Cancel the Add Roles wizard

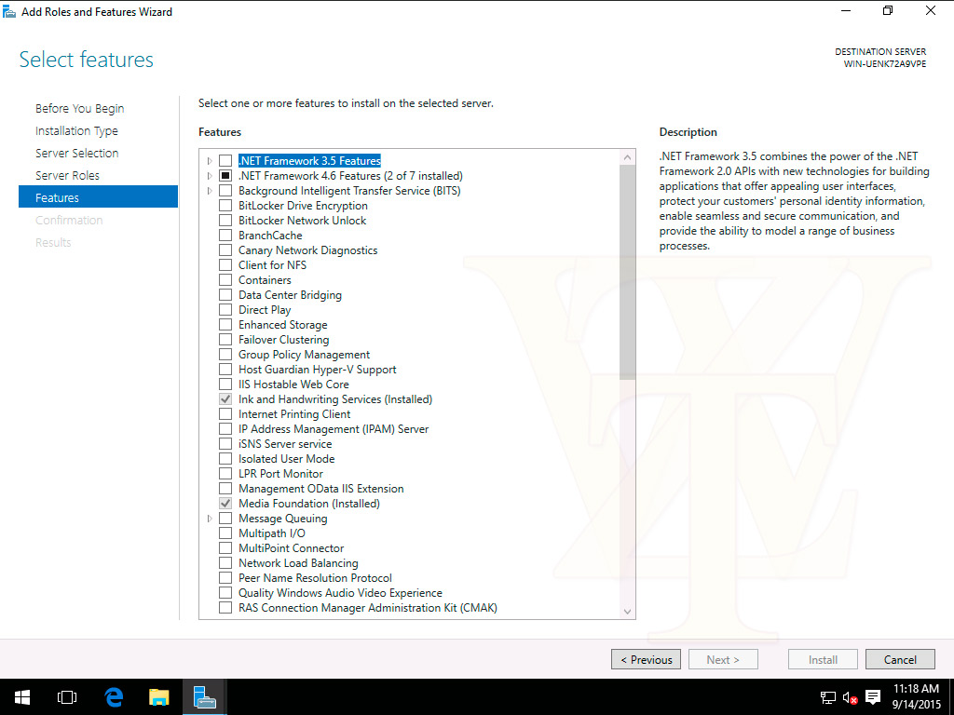(900, 660)
